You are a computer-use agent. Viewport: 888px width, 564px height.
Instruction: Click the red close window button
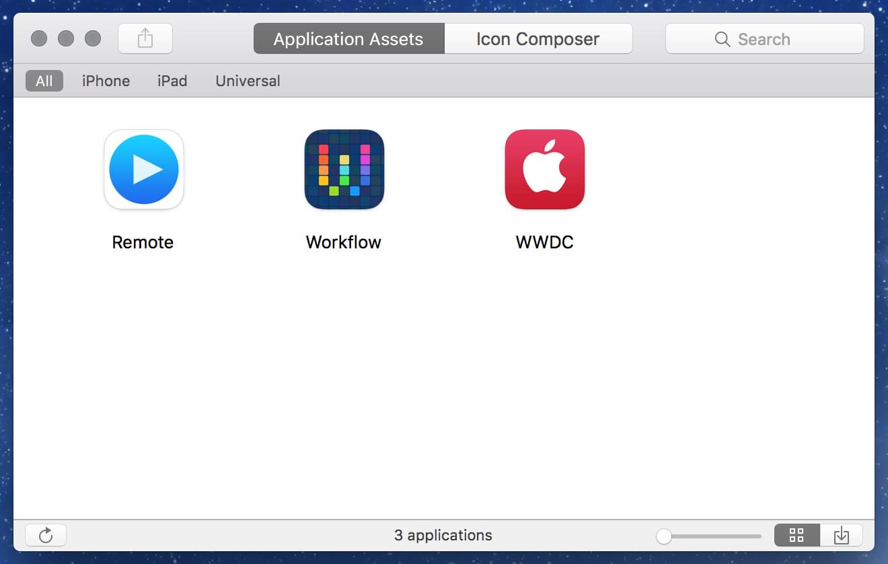pyautogui.click(x=39, y=38)
